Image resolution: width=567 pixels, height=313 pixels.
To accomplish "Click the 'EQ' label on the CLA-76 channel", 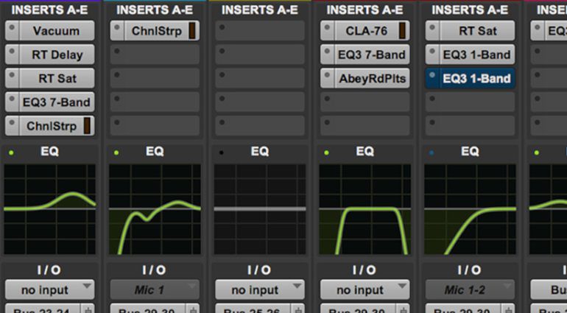I will click(364, 151).
